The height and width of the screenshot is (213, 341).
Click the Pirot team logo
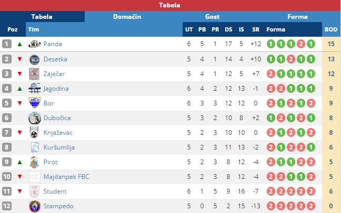(x=34, y=162)
